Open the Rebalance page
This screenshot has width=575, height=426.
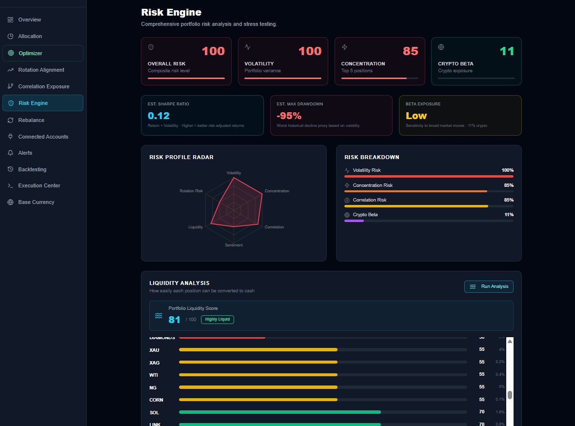[43, 120]
